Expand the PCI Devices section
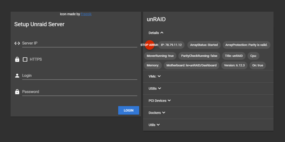The height and width of the screenshot is (142, 285). point(160,101)
